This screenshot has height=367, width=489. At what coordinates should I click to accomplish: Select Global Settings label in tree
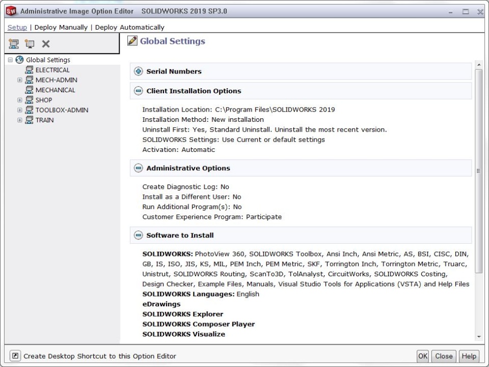(x=48, y=60)
